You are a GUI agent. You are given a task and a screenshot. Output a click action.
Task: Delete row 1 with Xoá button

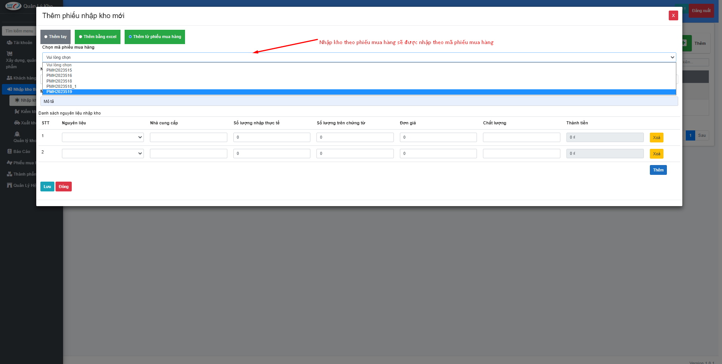point(656,138)
